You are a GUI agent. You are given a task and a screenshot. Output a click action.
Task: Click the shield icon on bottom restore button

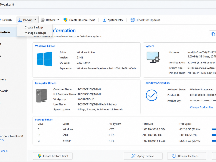tap(39, 156)
